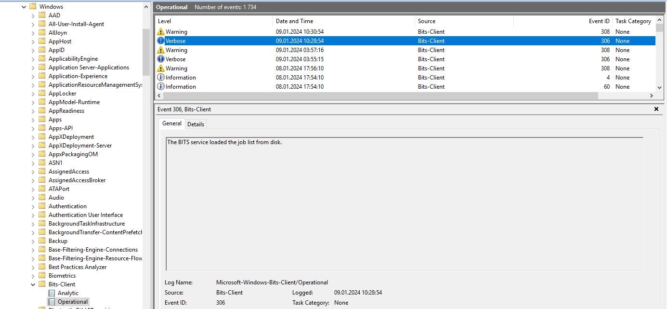
Task: Click the Authentication folder icon
Action: 42,206
